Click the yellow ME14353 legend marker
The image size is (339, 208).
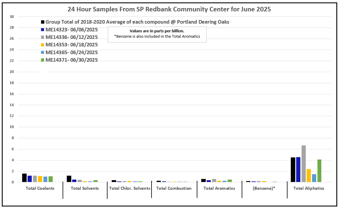point(43,45)
